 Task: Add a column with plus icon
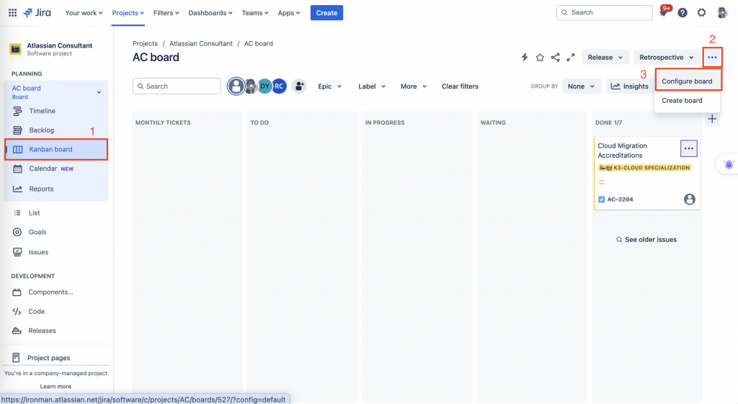[712, 119]
